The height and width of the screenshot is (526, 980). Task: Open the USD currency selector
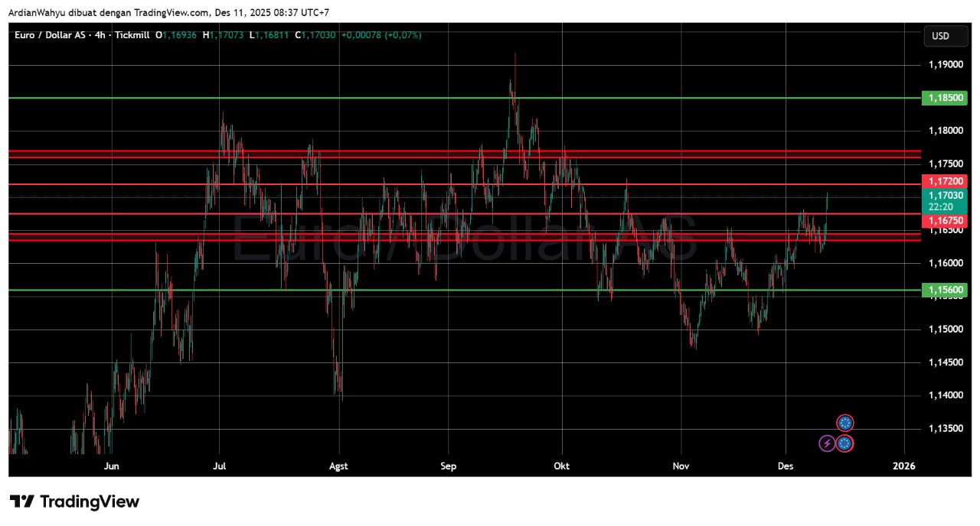tap(939, 36)
